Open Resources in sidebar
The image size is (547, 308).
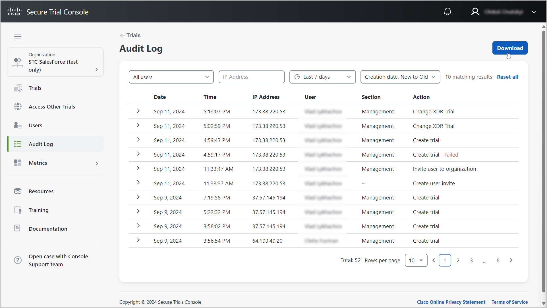tap(41, 191)
